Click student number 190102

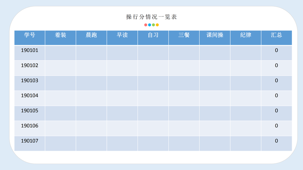30,65
